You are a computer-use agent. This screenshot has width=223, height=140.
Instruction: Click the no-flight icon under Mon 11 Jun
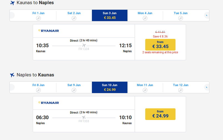145,90
